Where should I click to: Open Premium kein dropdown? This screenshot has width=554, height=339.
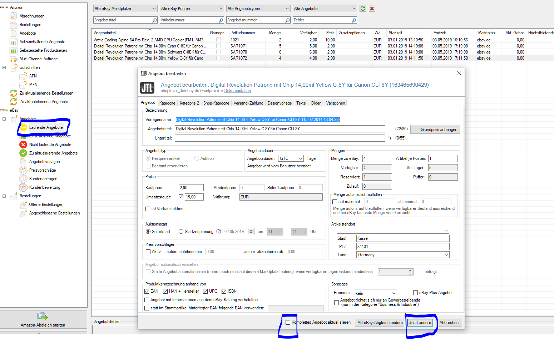[375, 293]
